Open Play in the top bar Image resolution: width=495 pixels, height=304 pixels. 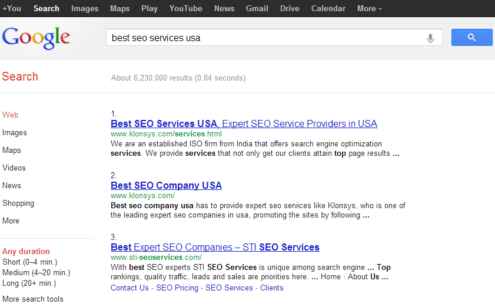(150, 8)
